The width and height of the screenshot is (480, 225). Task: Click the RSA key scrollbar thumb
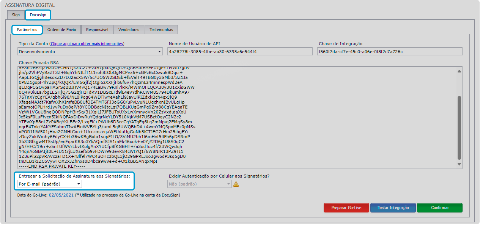click(459, 127)
